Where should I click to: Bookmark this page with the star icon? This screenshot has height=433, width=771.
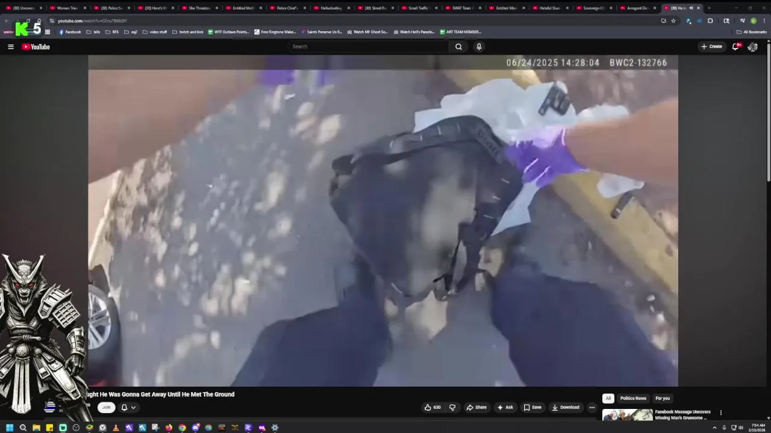point(673,20)
